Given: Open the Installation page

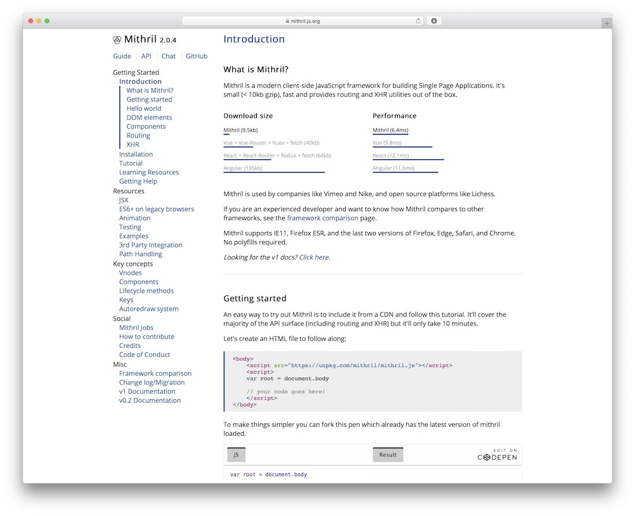Looking at the screenshot, I should point(136,154).
